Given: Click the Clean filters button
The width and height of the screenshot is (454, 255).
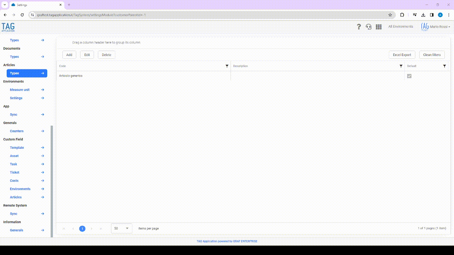Looking at the screenshot, I should coord(432,55).
